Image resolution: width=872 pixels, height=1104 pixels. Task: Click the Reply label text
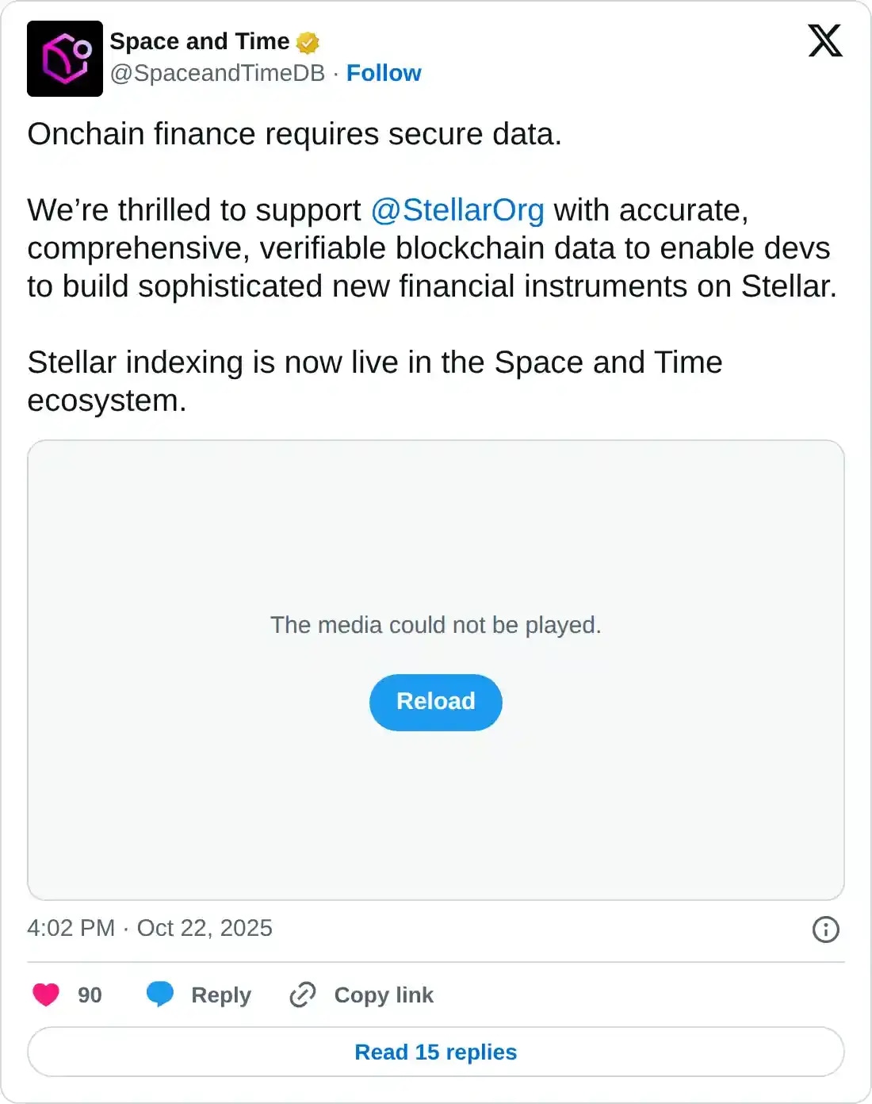tap(220, 994)
